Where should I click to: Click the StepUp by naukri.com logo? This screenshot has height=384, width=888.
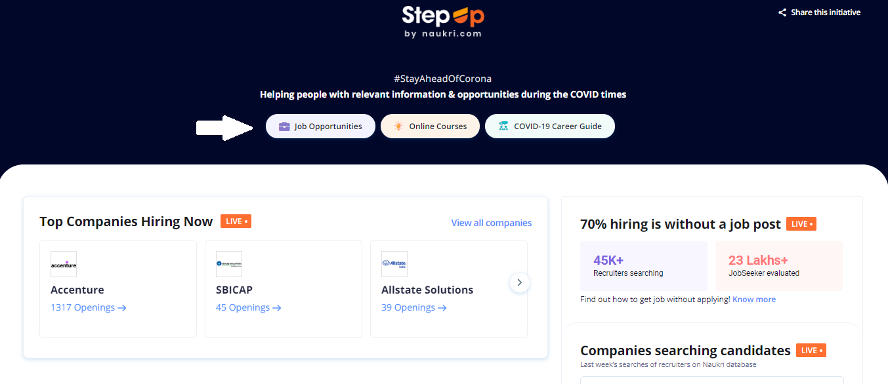click(443, 21)
